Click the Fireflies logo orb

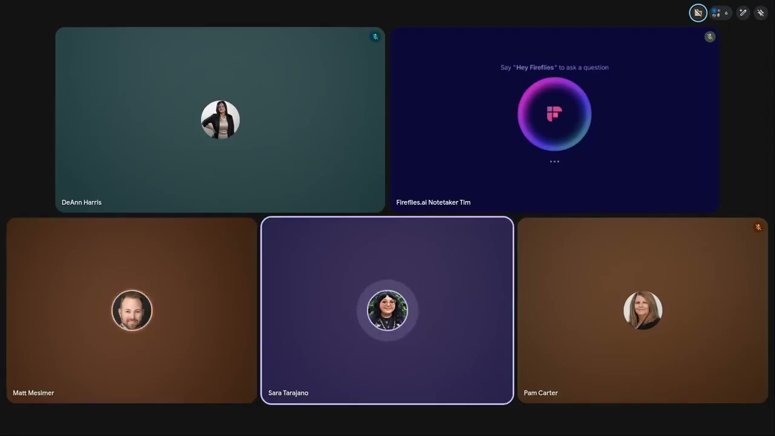tap(555, 114)
